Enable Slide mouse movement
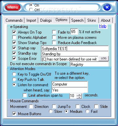The width and height of the screenshot is (118, 126). (96, 107)
